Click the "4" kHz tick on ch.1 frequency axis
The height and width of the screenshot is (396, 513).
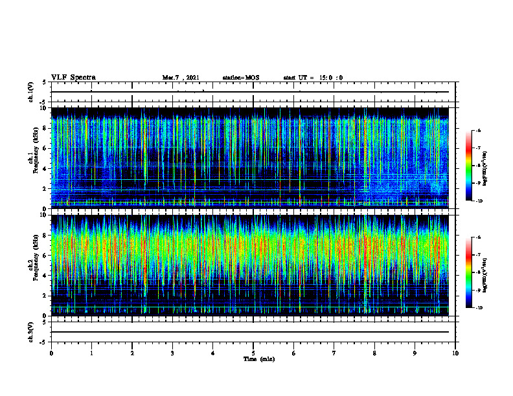(45, 169)
